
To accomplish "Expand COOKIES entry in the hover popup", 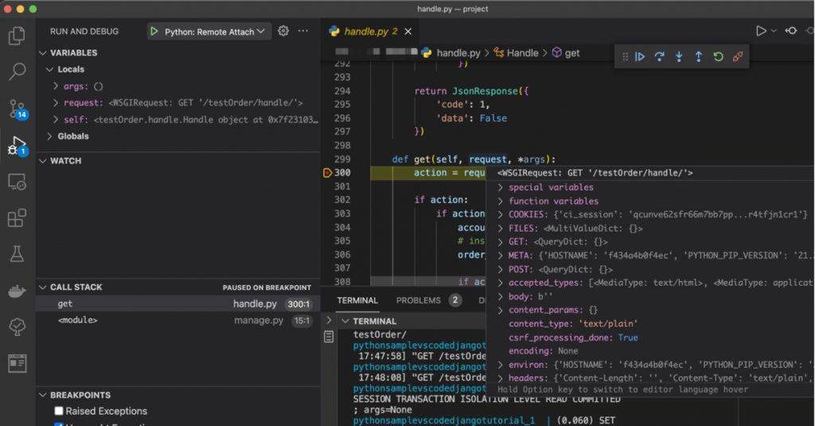I will [500, 214].
